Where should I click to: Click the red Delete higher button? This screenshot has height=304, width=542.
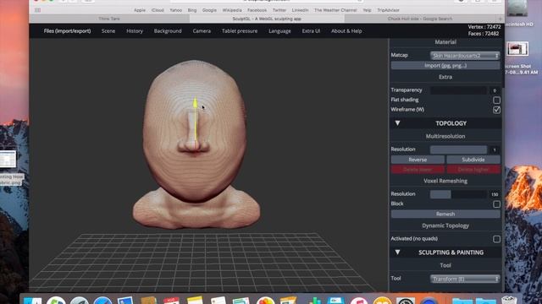point(473,169)
